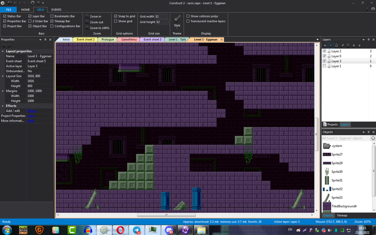Enable Show grid checkbox
The height and width of the screenshot is (235, 376).
click(x=116, y=21)
